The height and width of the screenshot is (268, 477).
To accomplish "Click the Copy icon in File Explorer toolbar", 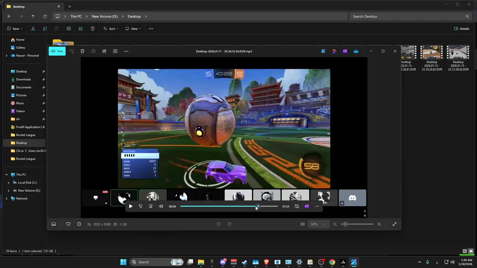I will click(x=45, y=29).
